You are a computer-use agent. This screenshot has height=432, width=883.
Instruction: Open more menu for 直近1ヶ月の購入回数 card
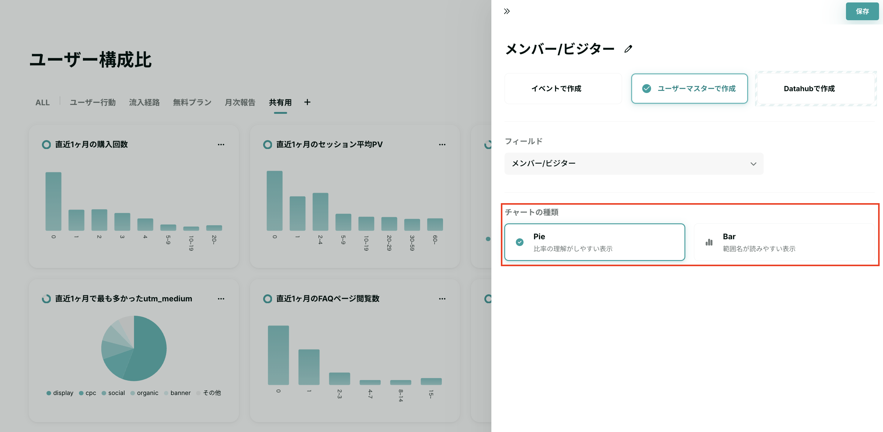tap(221, 144)
